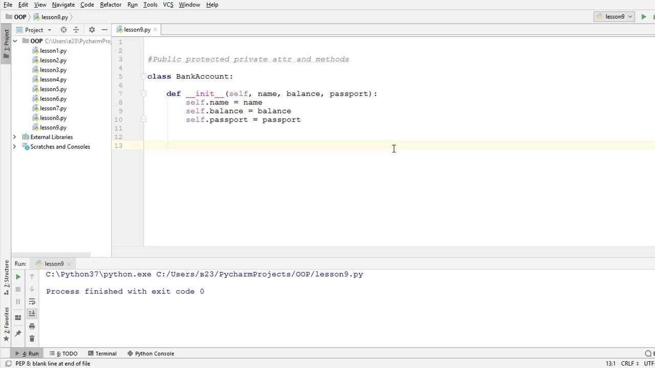Go down the stack trace arrow
The height and width of the screenshot is (368, 655).
(x=32, y=289)
